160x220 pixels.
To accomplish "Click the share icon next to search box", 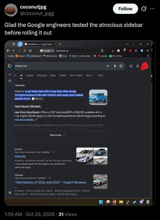I will point(131,66).
